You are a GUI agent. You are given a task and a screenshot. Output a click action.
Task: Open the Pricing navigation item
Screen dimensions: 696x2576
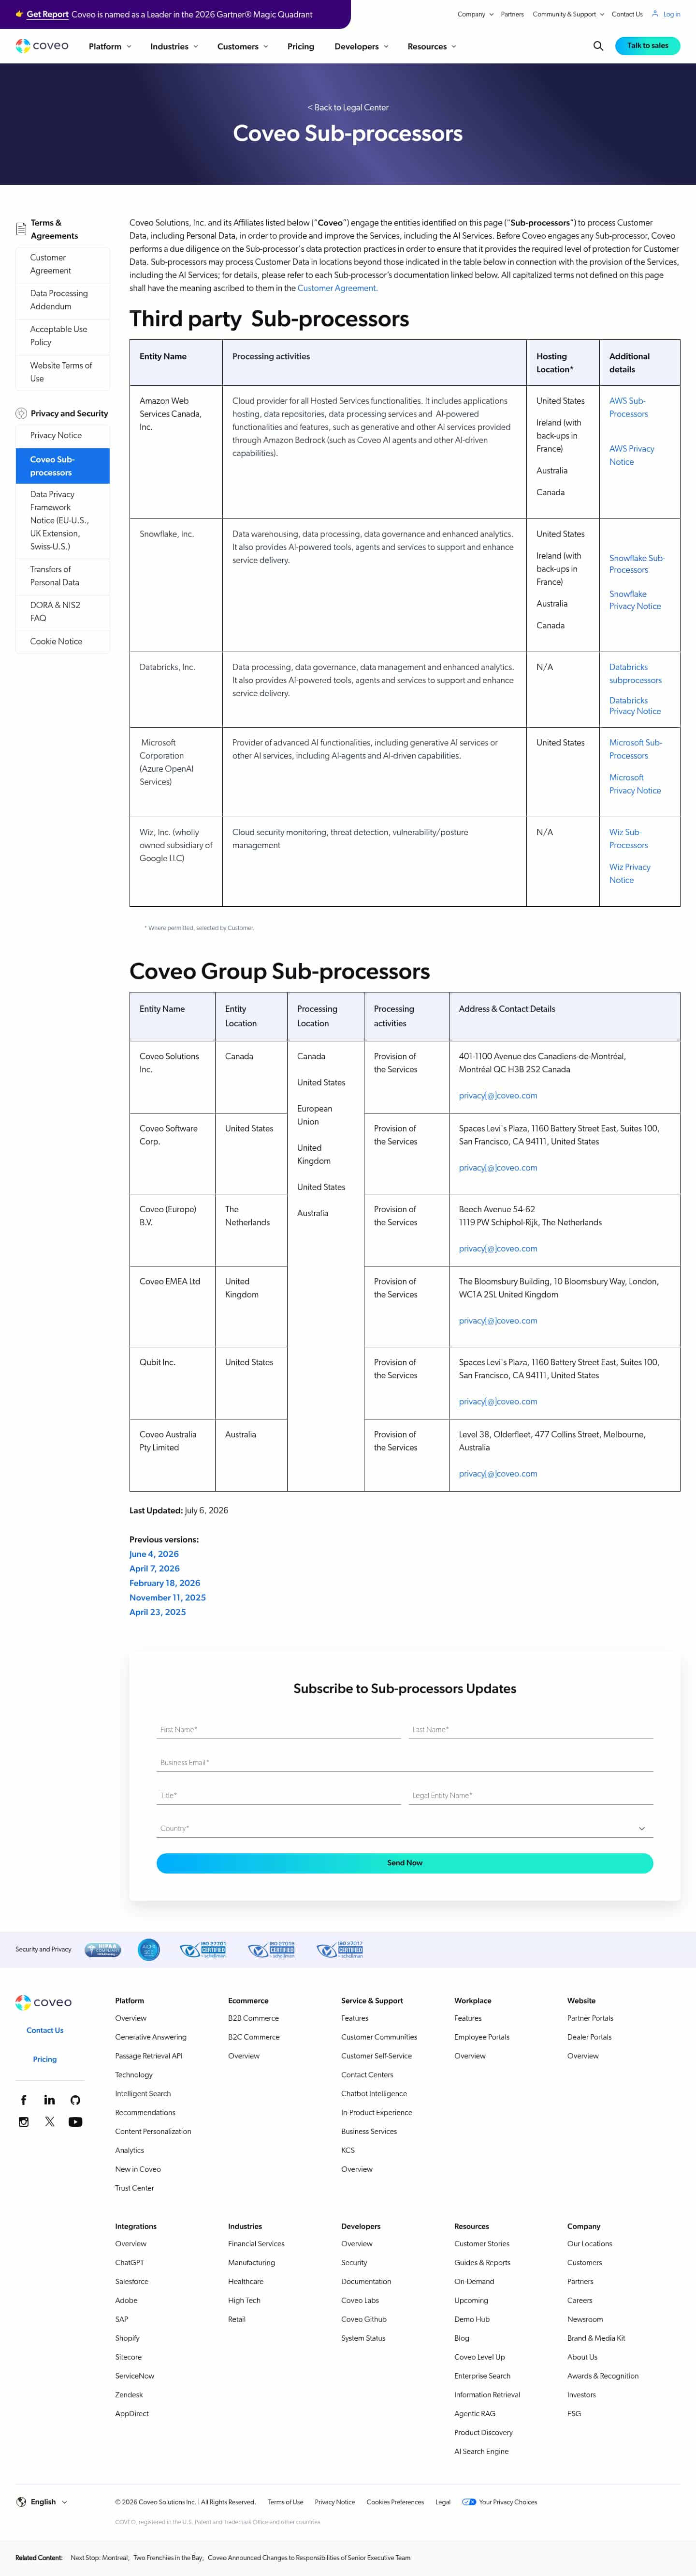click(x=301, y=46)
